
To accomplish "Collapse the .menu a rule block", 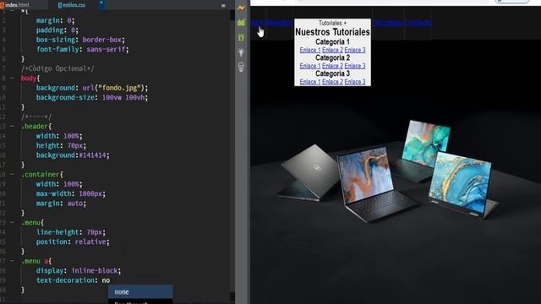I will (12, 261).
